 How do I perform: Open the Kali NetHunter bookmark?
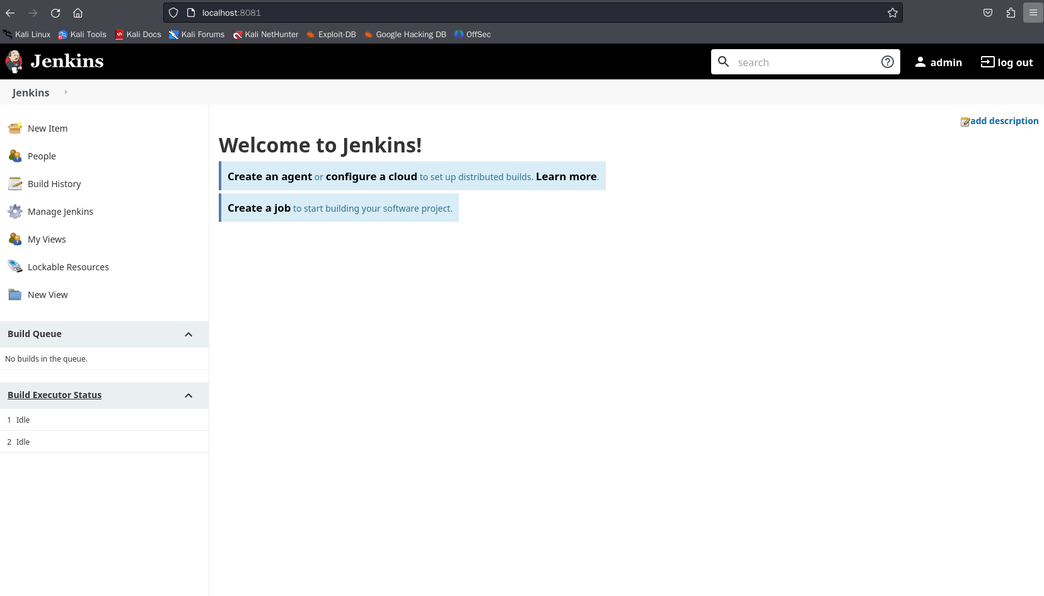point(265,35)
